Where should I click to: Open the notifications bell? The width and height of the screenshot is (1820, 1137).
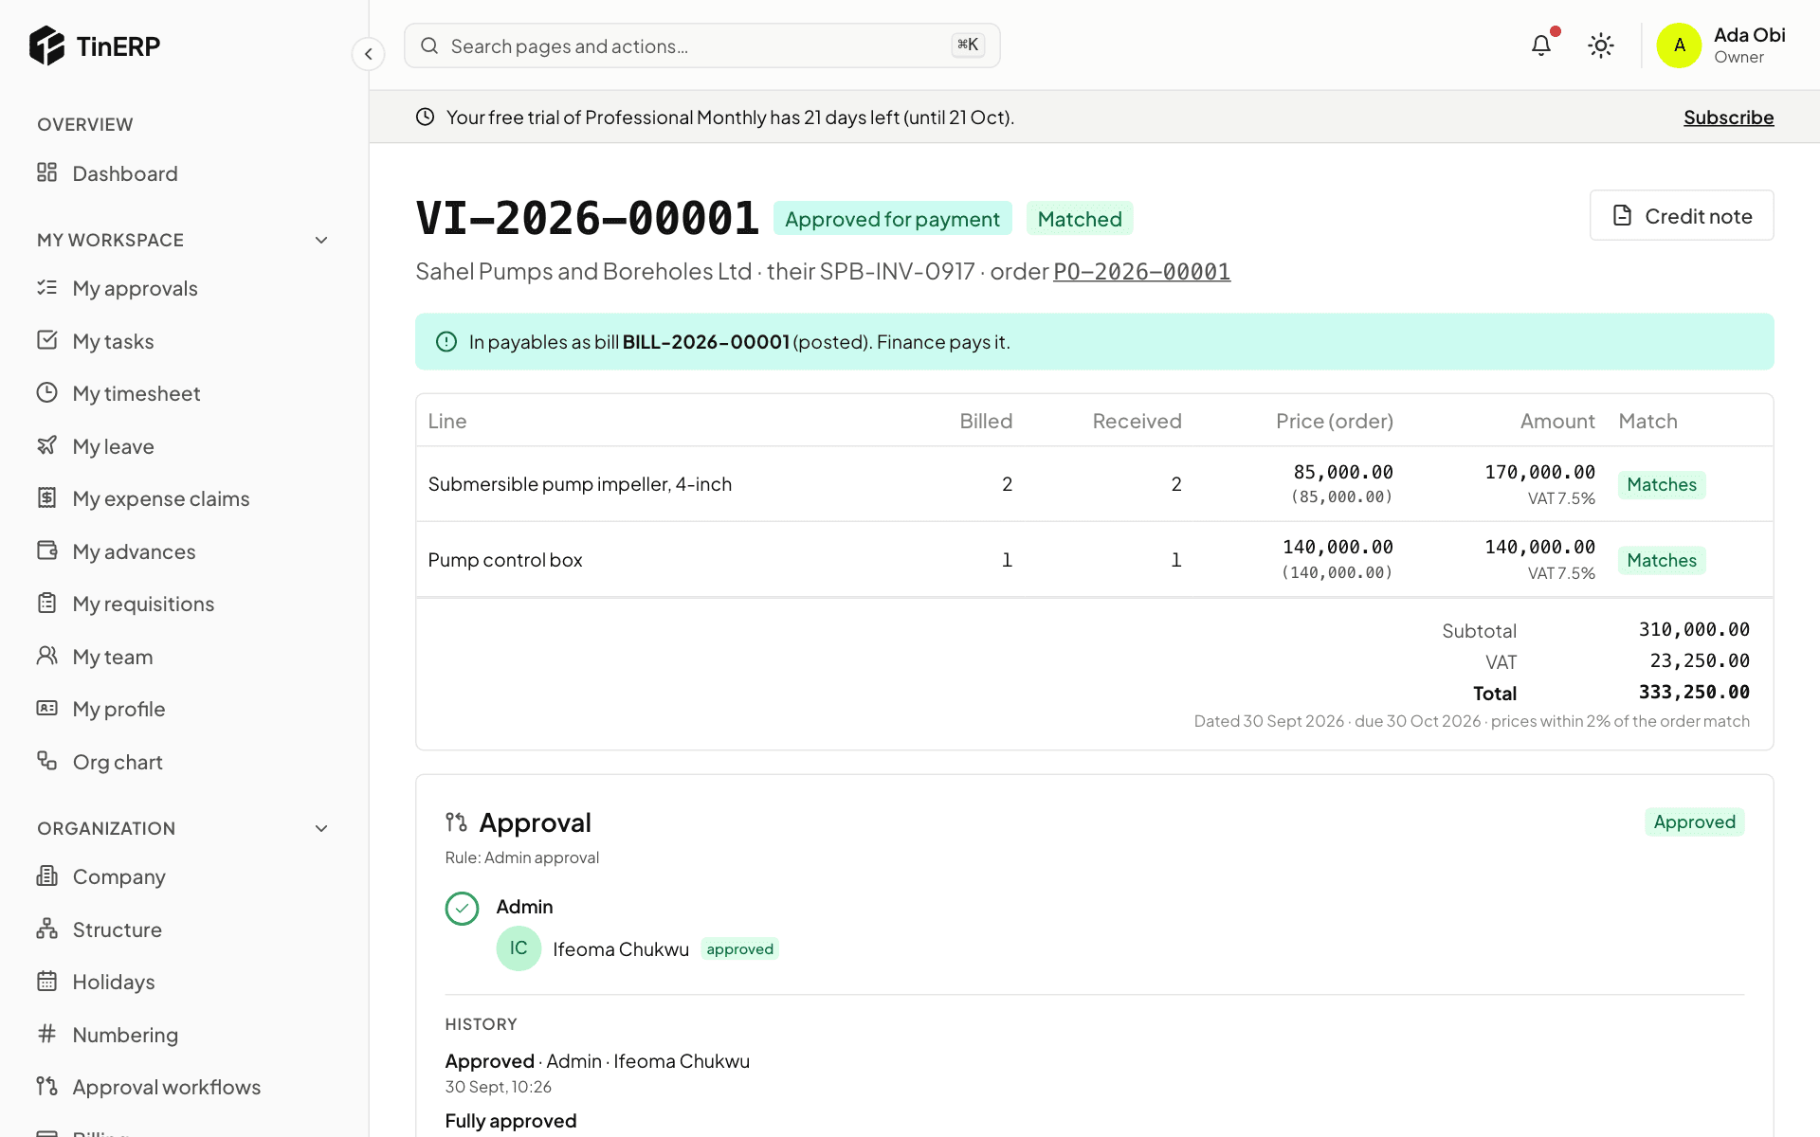point(1541,45)
